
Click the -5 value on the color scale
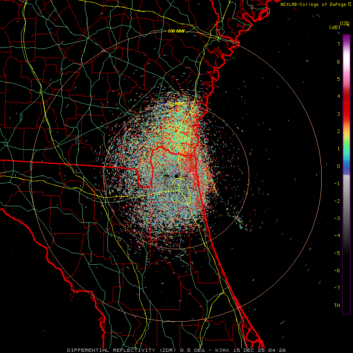tap(337, 253)
